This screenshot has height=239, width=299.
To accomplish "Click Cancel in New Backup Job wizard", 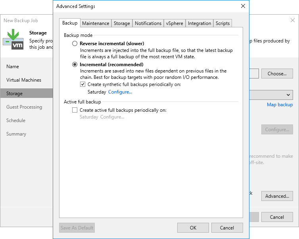I will [x=277, y=217].
